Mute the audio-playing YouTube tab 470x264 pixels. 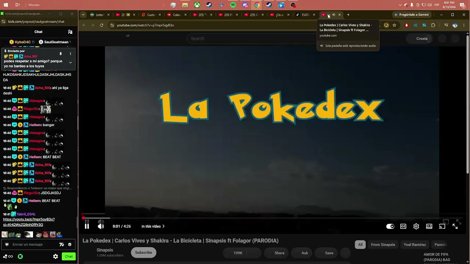[x=334, y=15]
